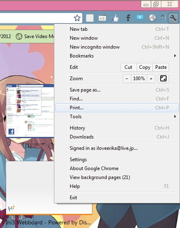Viewport: 180px width, 228px height.
Task: Open the Facebook screenshot thumbnail
Action: 30,111
